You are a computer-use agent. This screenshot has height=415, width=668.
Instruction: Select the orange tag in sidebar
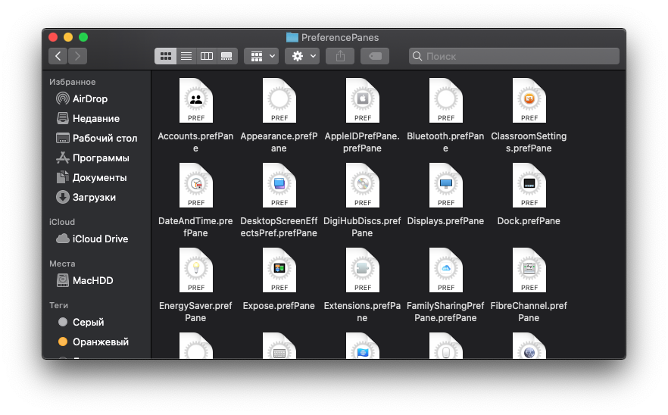click(x=100, y=342)
